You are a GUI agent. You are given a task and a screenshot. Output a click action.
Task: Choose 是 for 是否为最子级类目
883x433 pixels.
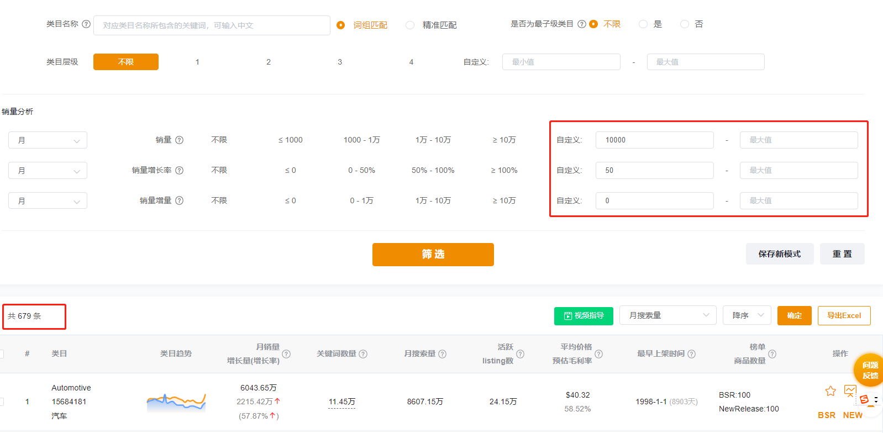click(x=643, y=24)
